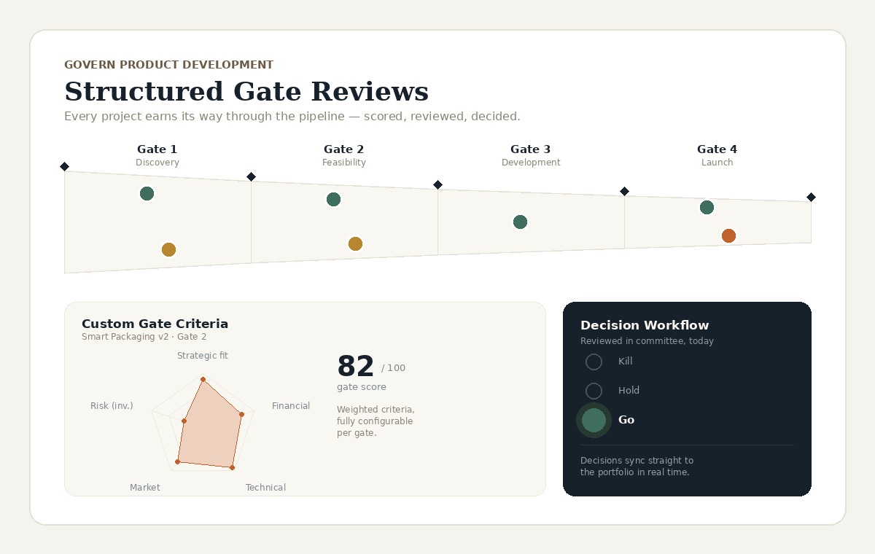Click the Market data point on radar
Viewport: 875px width, 554px height.
(177, 462)
